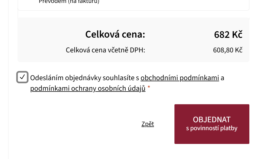Open podmínkami ochrany osobních údajů link
The height and width of the screenshot is (159, 279).
pyautogui.click(x=88, y=88)
